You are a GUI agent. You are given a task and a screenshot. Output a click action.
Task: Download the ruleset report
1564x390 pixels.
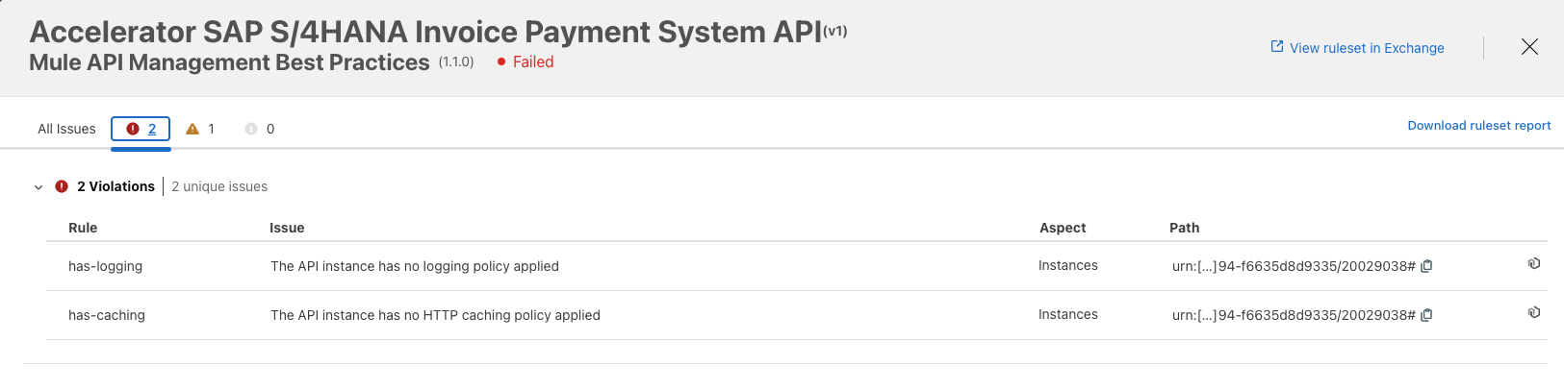pos(1478,126)
